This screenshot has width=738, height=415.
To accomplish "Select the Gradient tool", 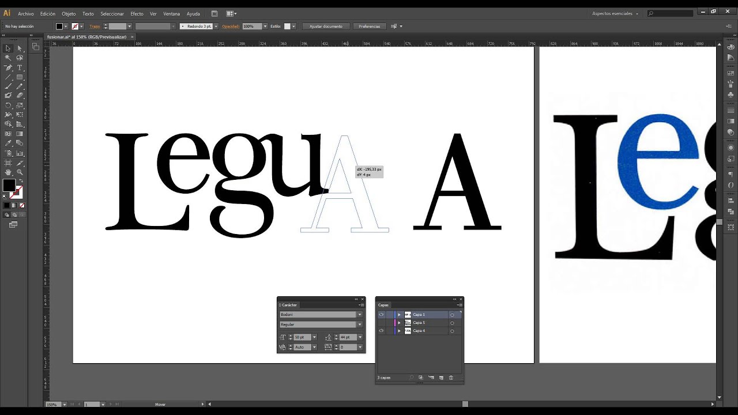I will pos(20,134).
